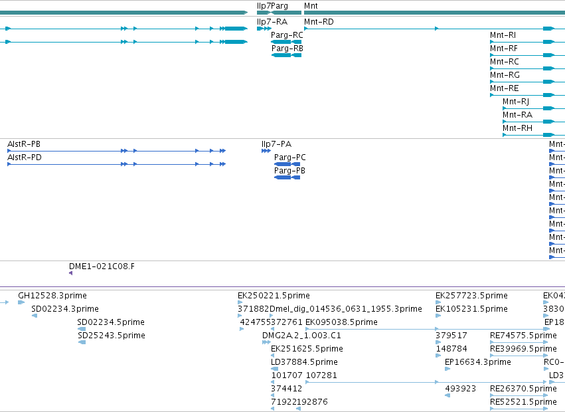The height and width of the screenshot is (412, 565).
Task: Select the 148784 alignment label
Action: click(x=451, y=349)
